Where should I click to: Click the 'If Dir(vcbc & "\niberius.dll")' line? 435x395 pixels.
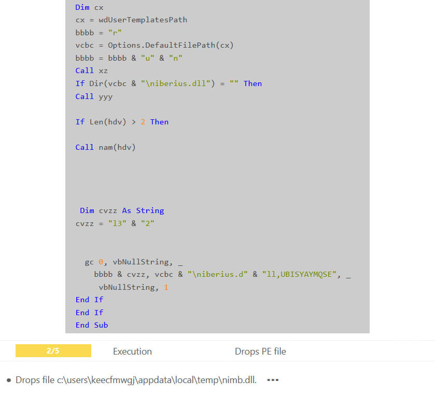[169, 83]
